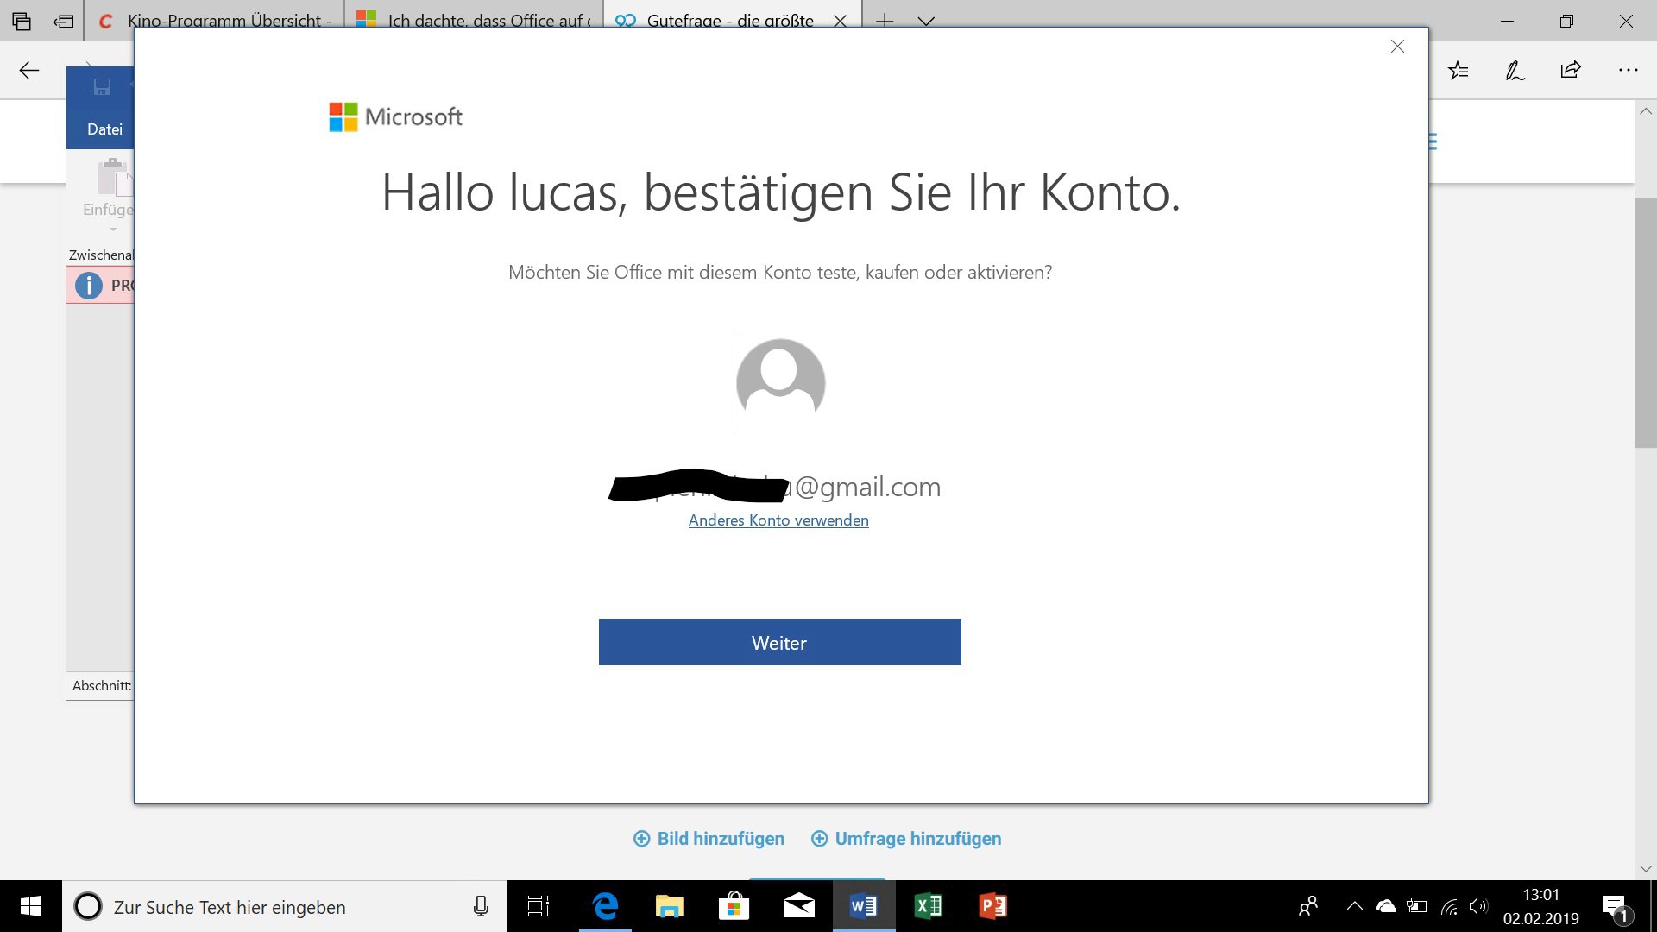Show hidden system tray icons chevron
Image resolution: width=1657 pixels, height=932 pixels.
(x=1355, y=906)
